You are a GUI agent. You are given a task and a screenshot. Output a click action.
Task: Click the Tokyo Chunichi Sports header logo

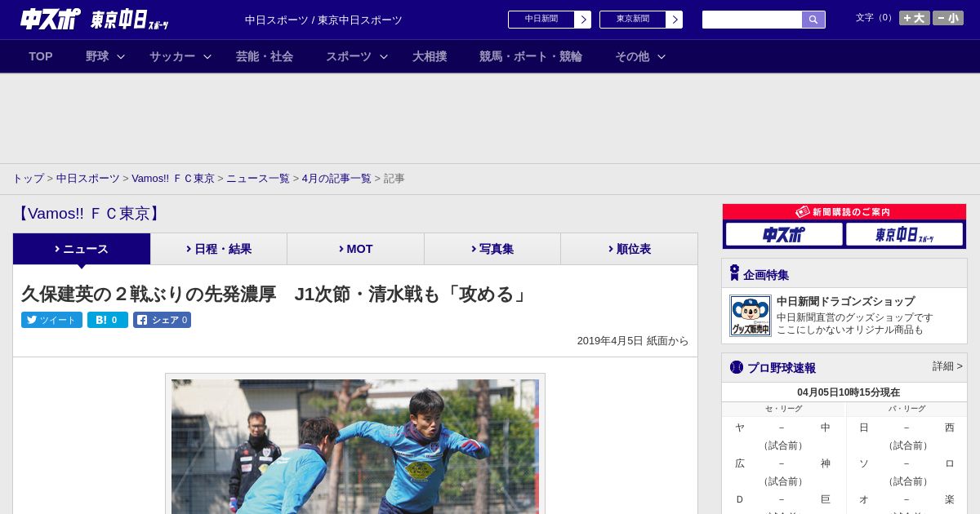pos(129,20)
